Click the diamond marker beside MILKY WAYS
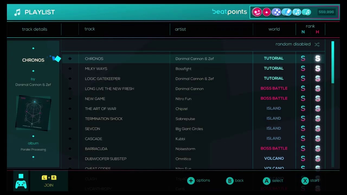347x195 pixels. click(70, 69)
